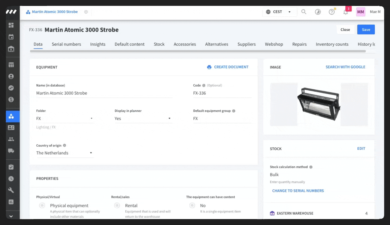Click the CREATE DOCUMENT link
390x225 pixels.
click(231, 67)
